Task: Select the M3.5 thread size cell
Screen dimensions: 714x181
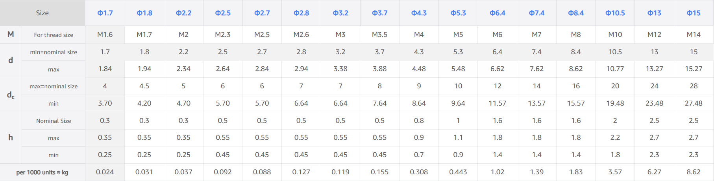Action: [380, 35]
